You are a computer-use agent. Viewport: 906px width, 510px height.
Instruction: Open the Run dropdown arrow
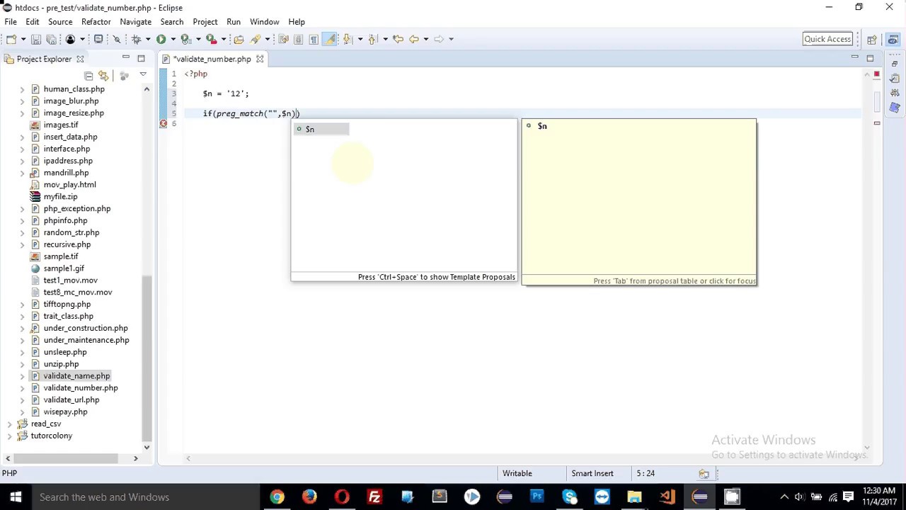[x=173, y=40]
